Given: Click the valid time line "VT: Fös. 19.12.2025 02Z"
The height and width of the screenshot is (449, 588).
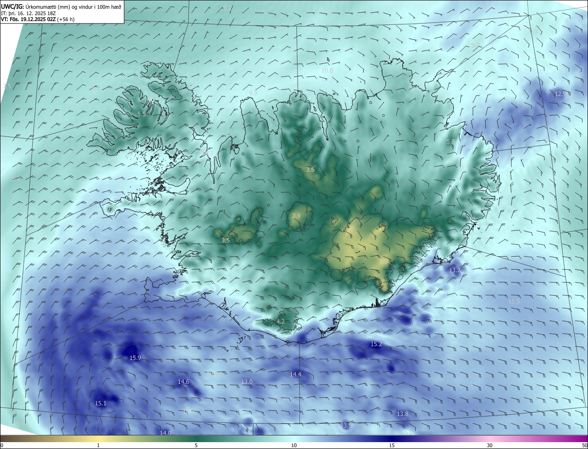Looking at the screenshot, I should 38,19.
